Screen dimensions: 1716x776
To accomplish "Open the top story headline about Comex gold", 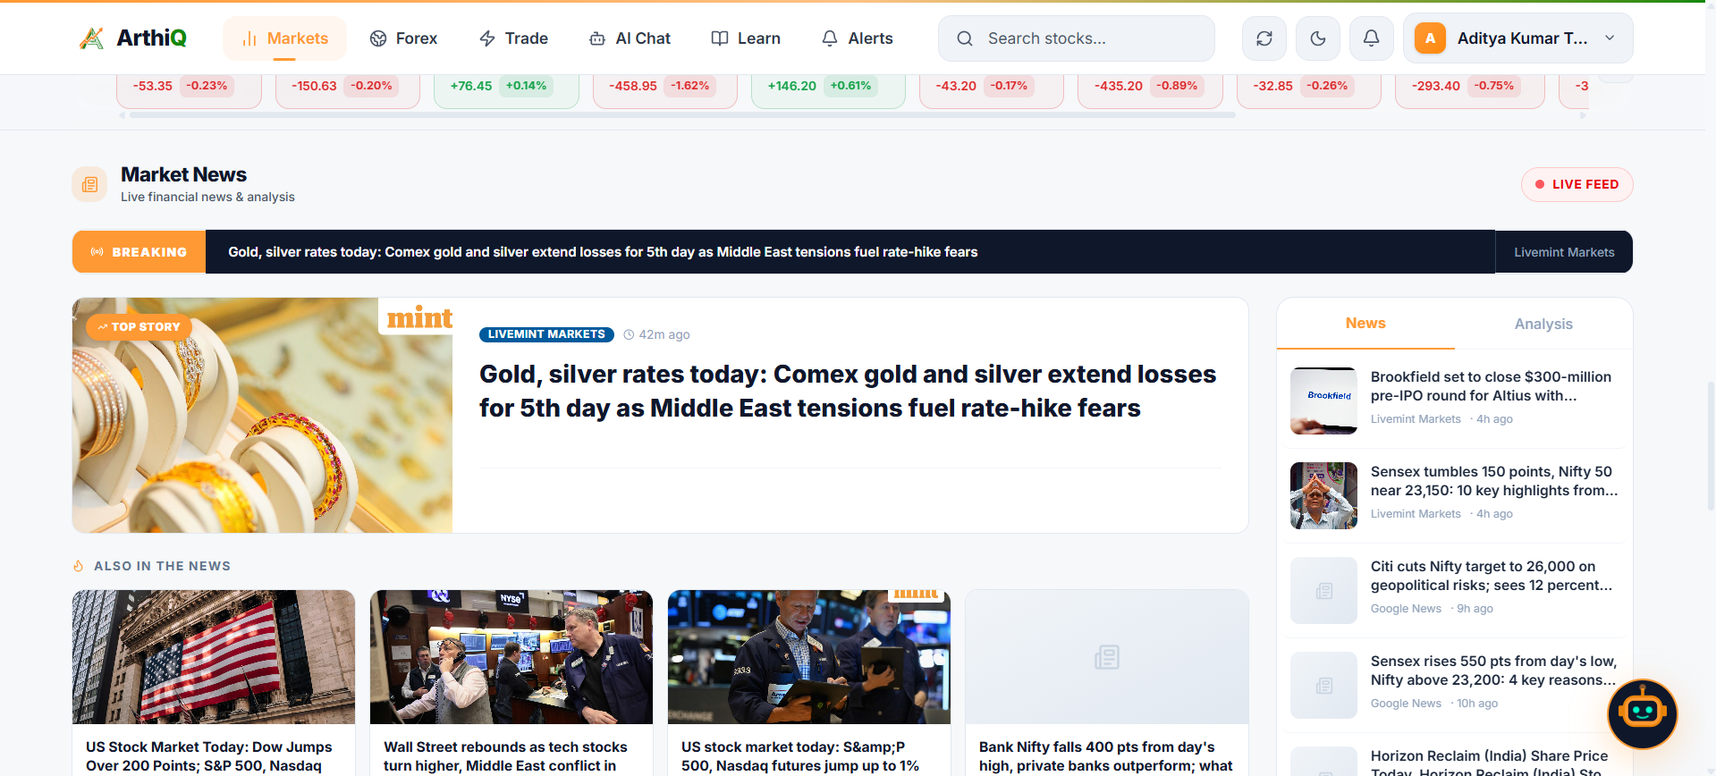I will (848, 391).
